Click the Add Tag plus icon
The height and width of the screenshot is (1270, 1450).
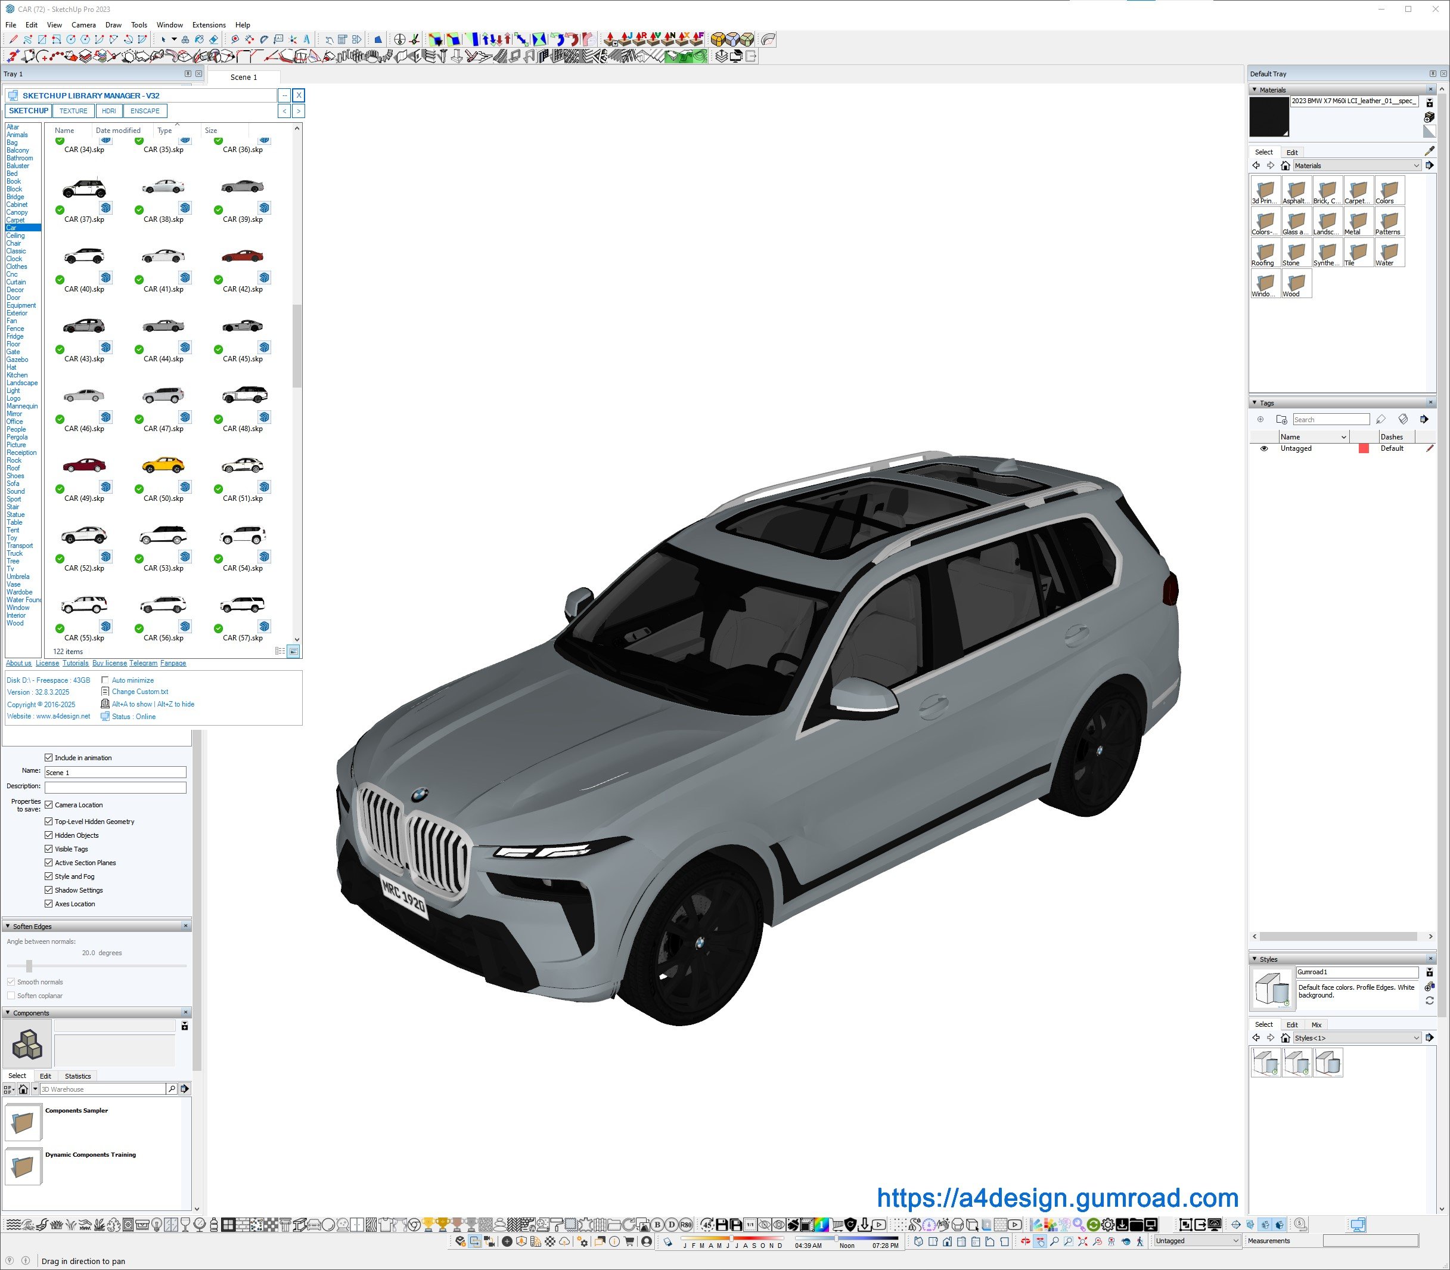pyautogui.click(x=1260, y=420)
